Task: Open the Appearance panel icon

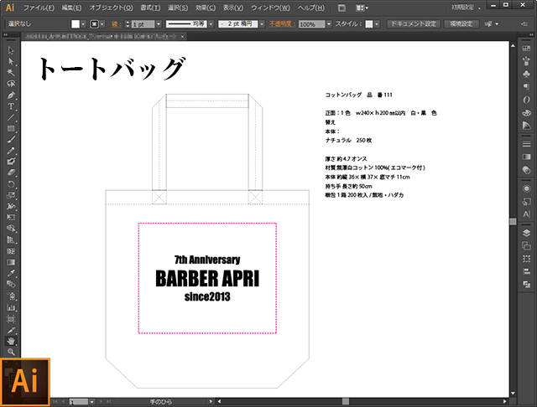Action: (526, 188)
